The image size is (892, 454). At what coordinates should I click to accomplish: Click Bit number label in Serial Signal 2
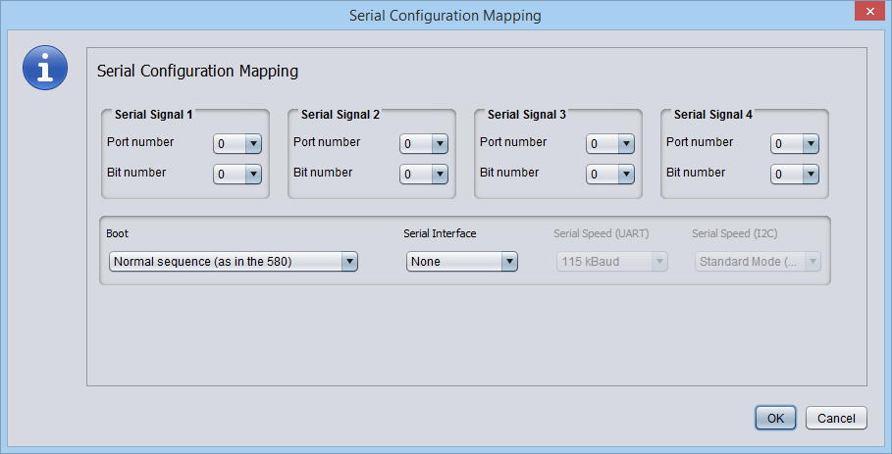323,173
